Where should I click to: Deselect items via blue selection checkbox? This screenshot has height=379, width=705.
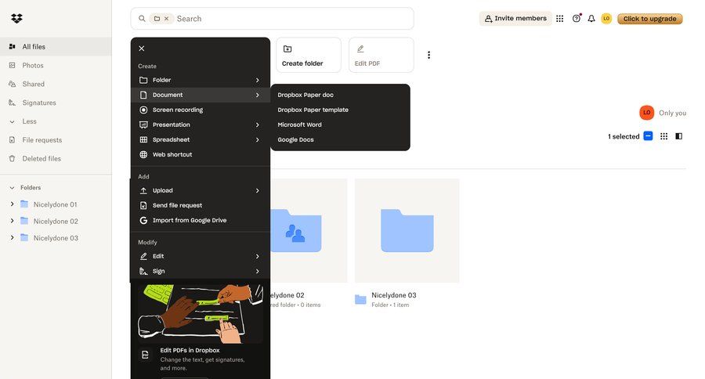tap(648, 136)
